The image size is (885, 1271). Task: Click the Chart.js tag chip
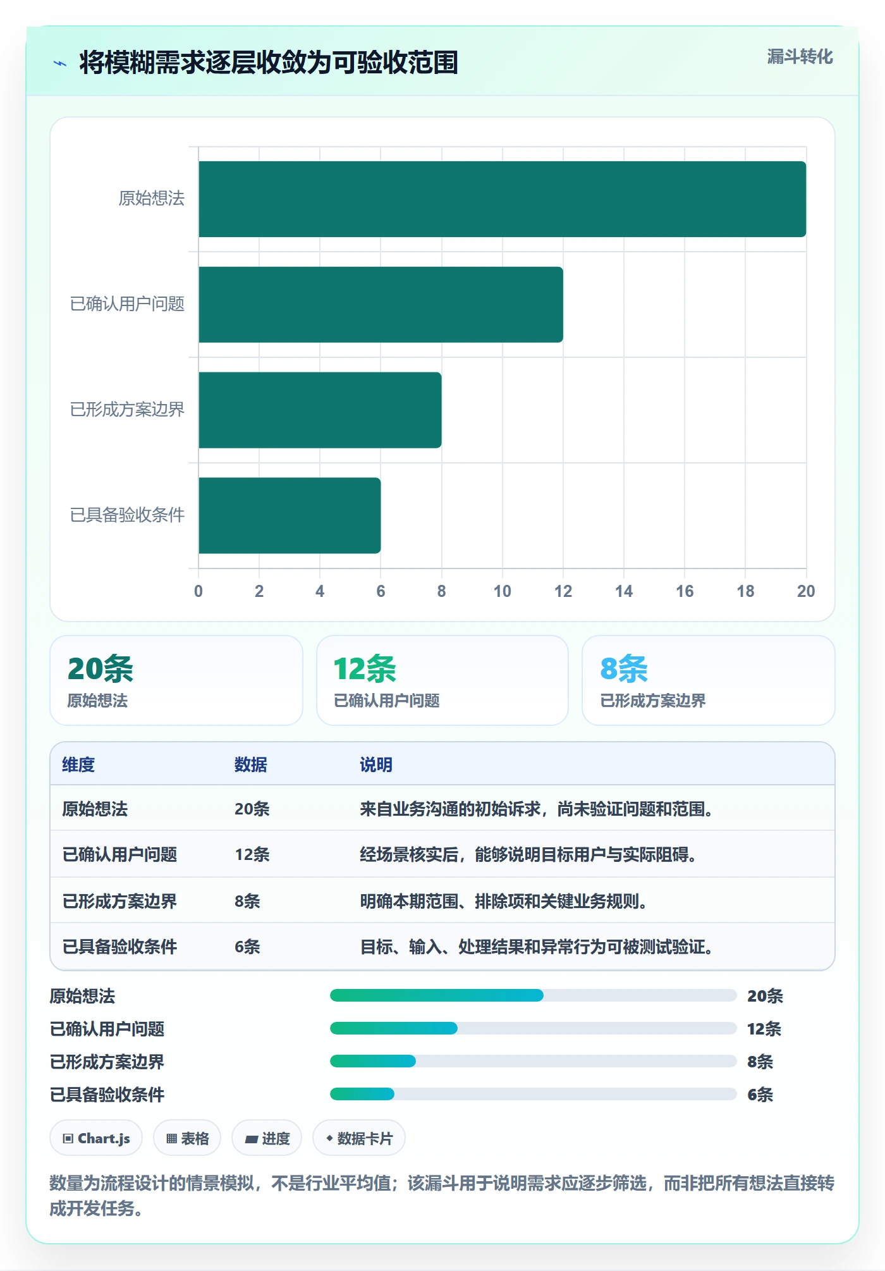pos(96,1138)
